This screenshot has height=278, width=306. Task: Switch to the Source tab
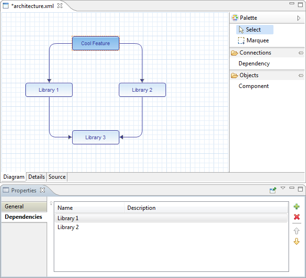57,177
